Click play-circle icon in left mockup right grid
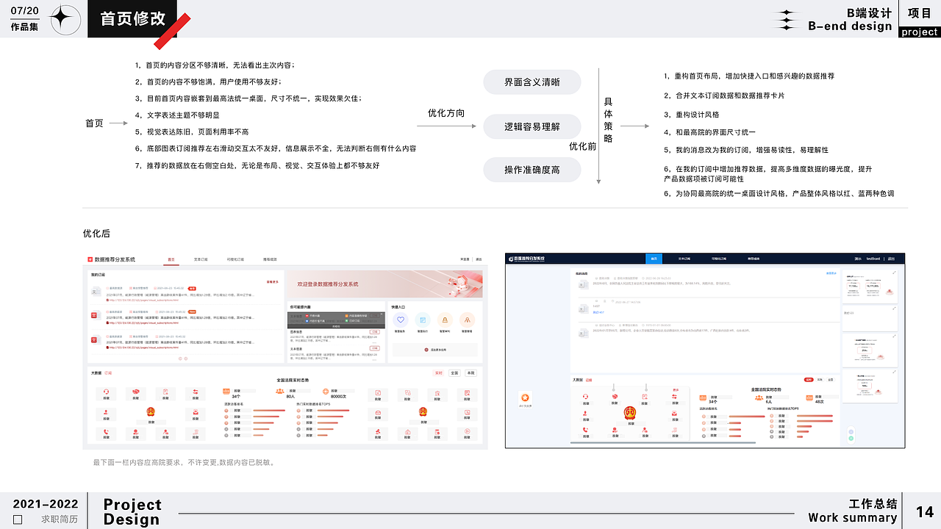This screenshot has width=941, height=529. point(467,431)
